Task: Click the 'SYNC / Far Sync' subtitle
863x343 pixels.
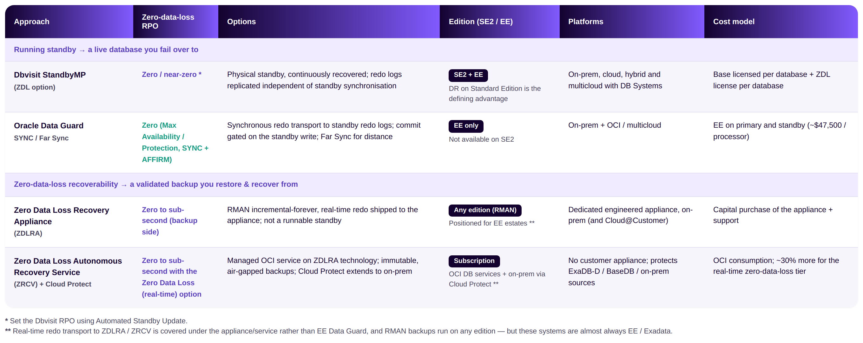Action: (x=41, y=138)
